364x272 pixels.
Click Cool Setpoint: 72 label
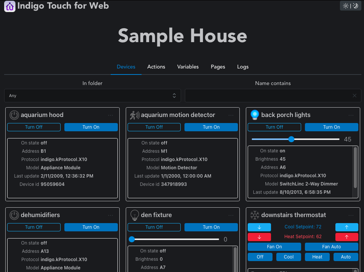point(303,227)
